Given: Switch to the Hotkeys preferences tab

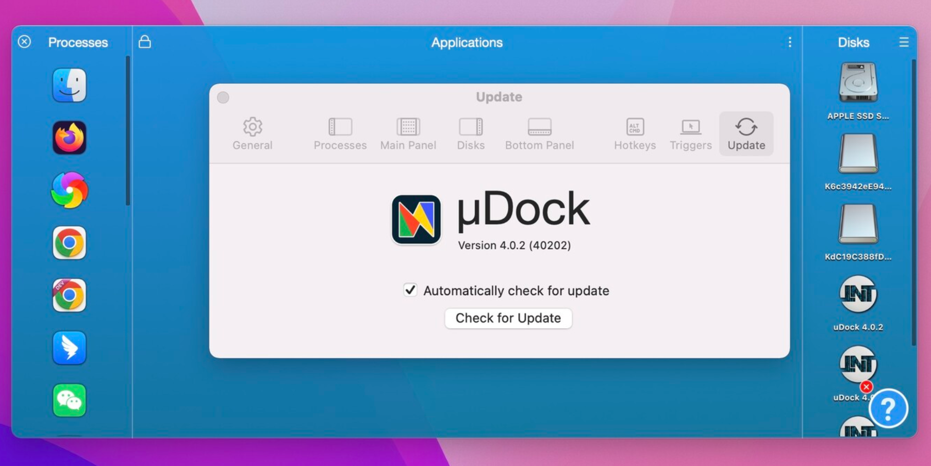Looking at the screenshot, I should pyautogui.click(x=635, y=134).
